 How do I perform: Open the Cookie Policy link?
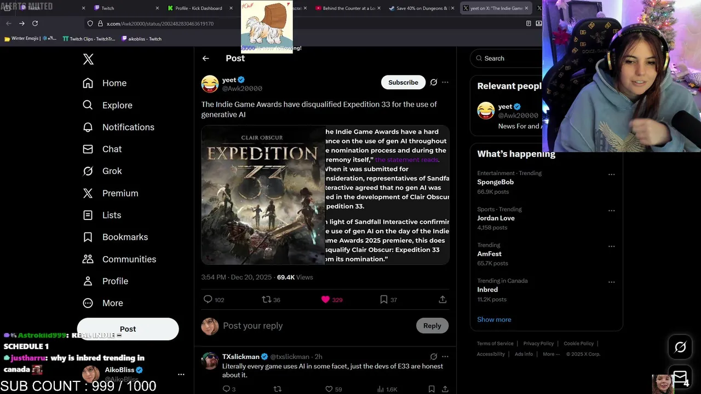point(578,344)
